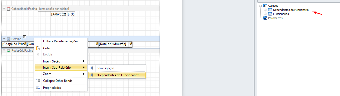340x96 pixels.
Task: Click the Colar paste icon
Action: pyautogui.click(x=38, y=48)
